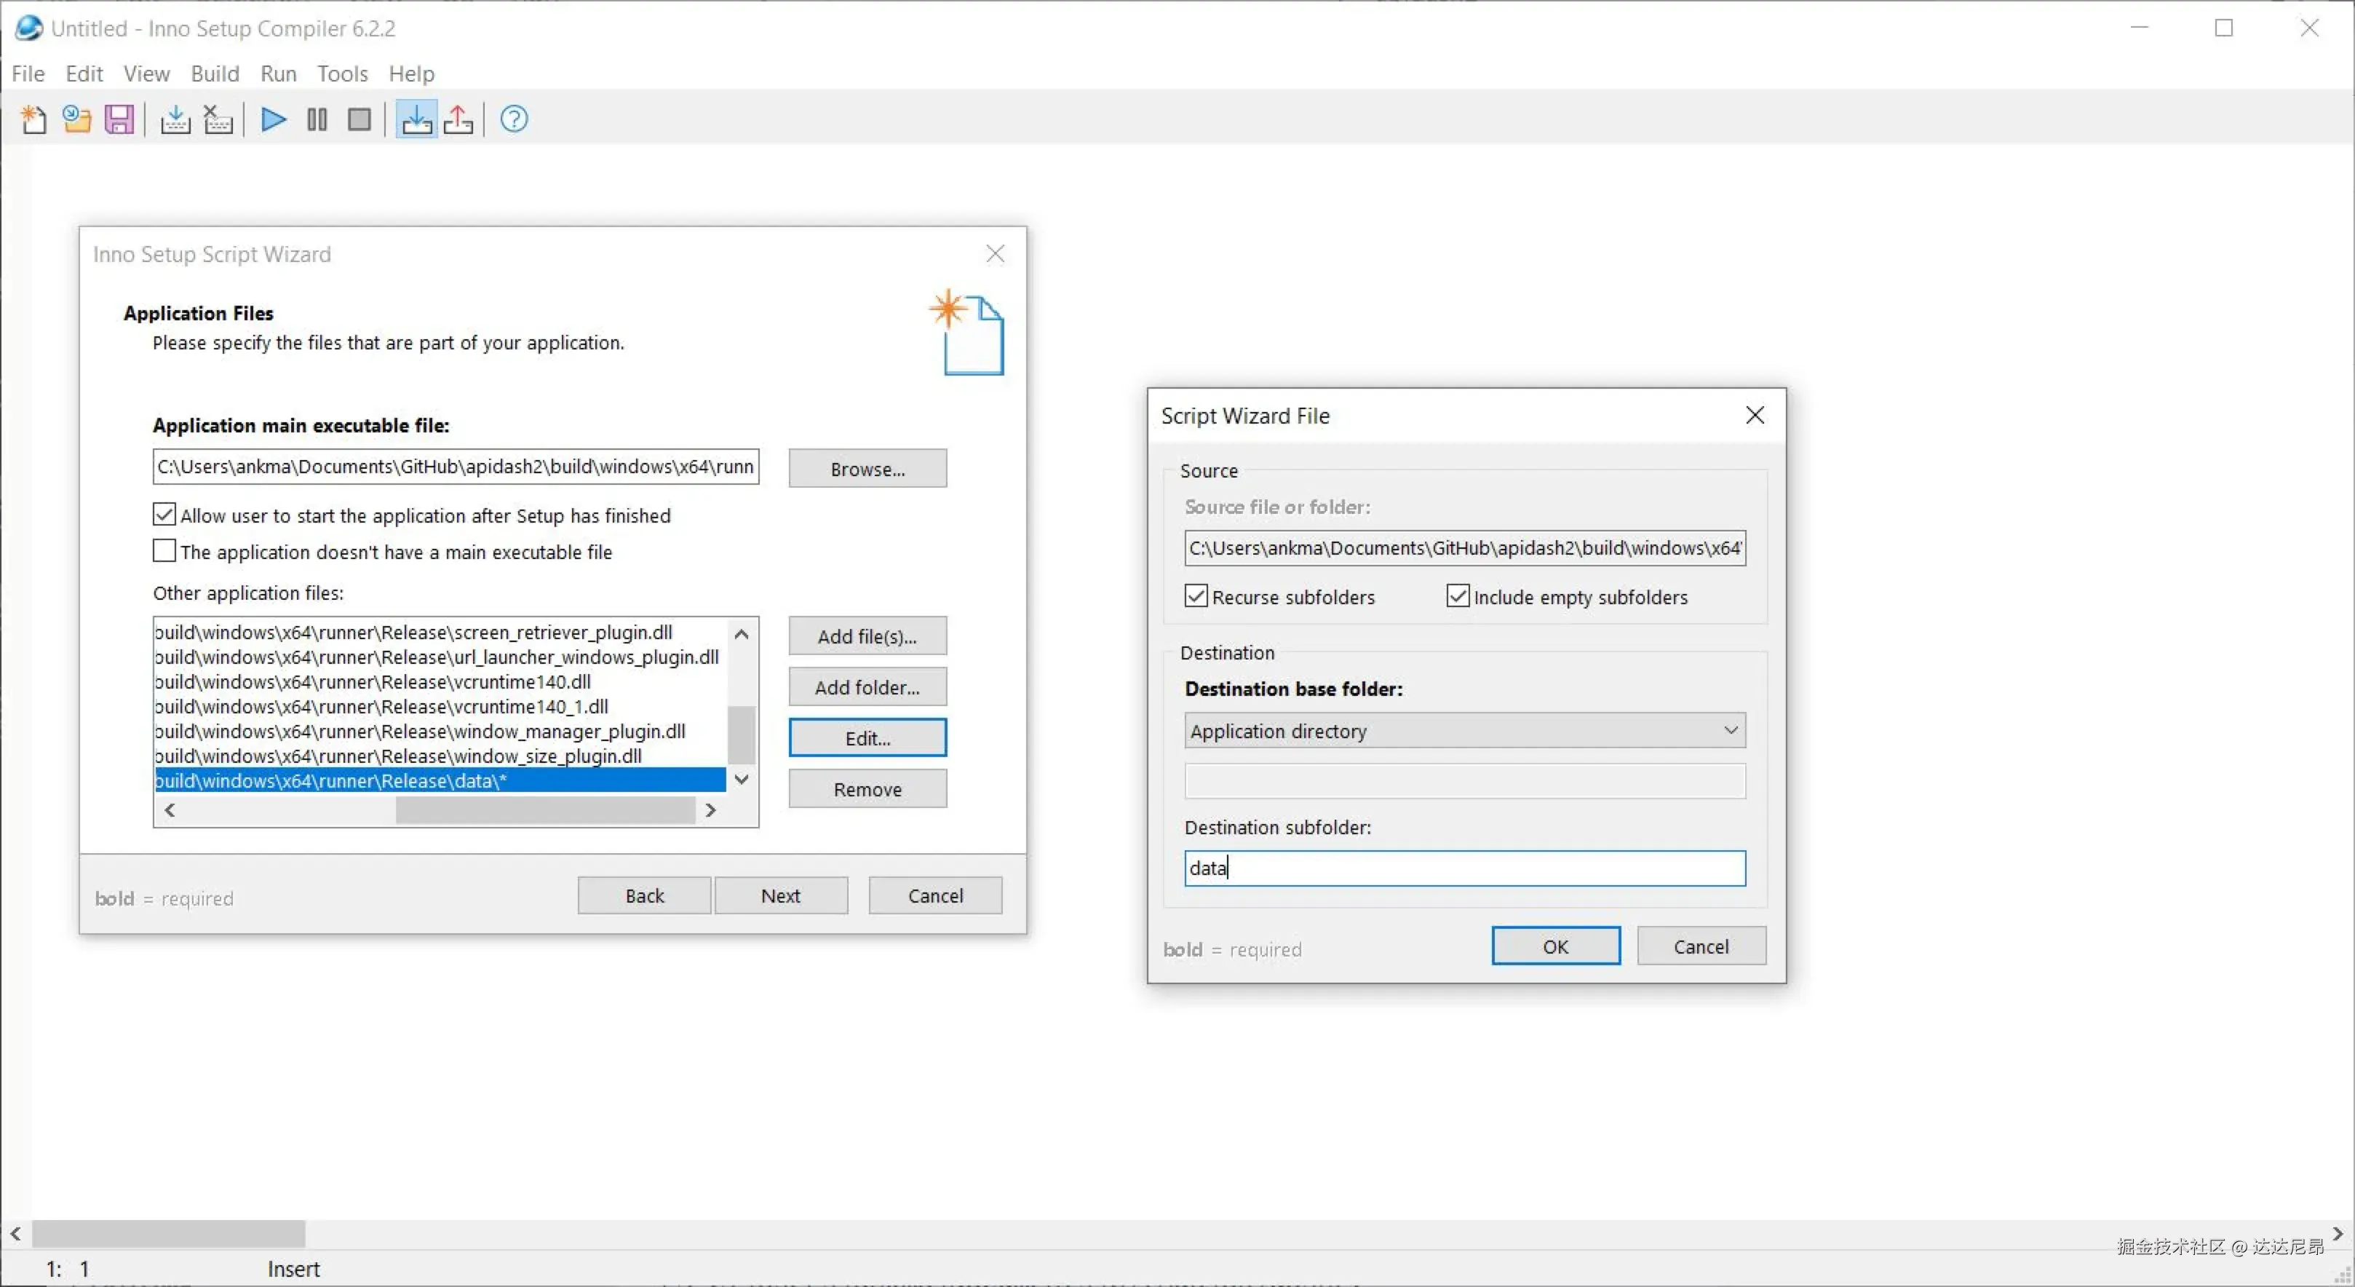The width and height of the screenshot is (2355, 1287).
Task: Click OK in Script Wizard File dialog
Action: click(1555, 946)
